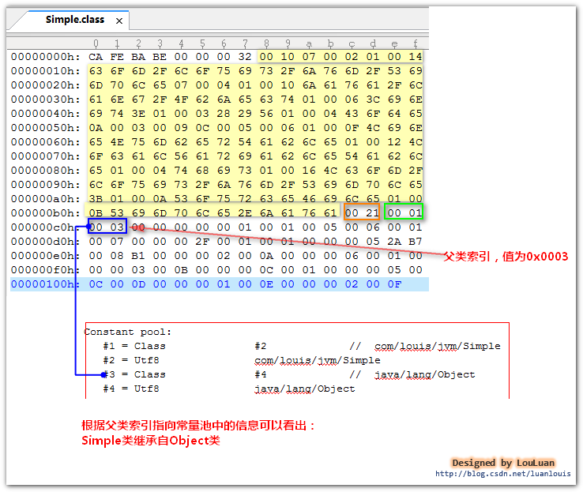Select row offset 00000060h
The width and height of the screenshot is (583, 492).
click(x=45, y=142)
